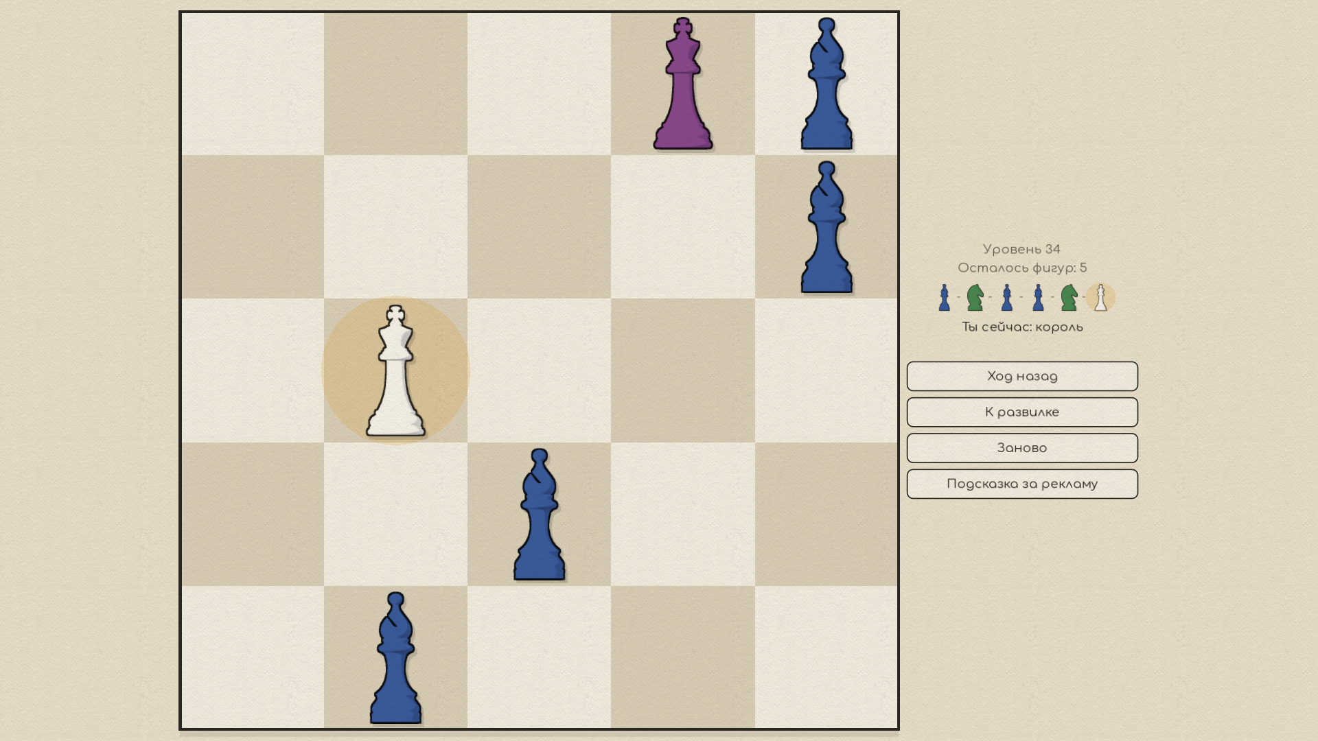
Task: Restart level with 'Заново' button
Action: (1022, 448)
